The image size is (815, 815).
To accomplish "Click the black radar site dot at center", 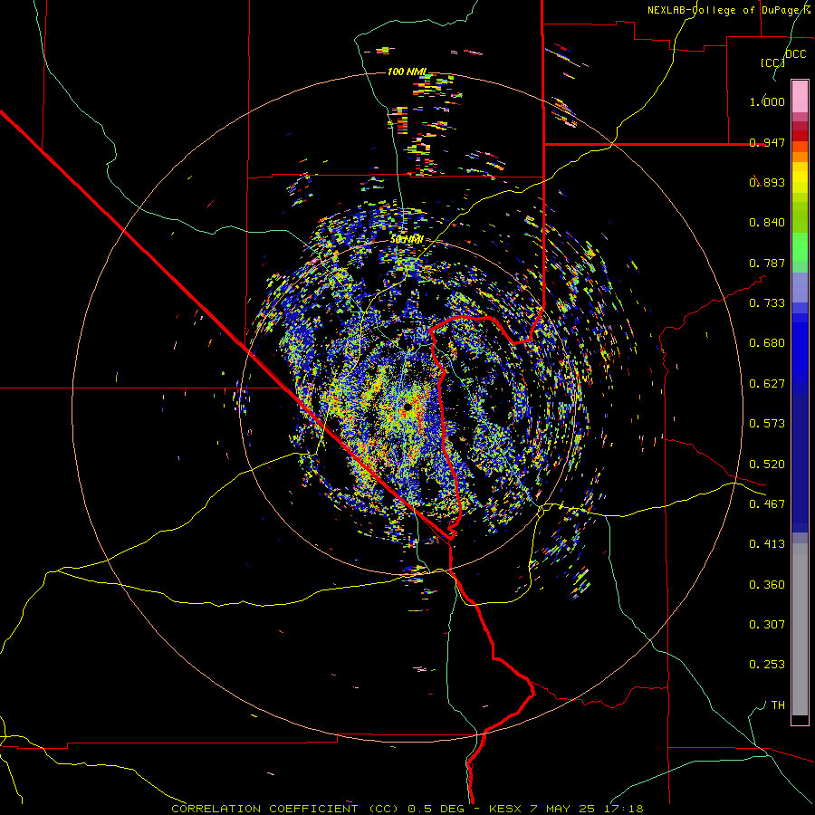I will (x=407, y=407).
